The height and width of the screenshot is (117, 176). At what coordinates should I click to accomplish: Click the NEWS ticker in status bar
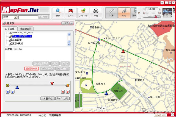[x=160, y=115]
